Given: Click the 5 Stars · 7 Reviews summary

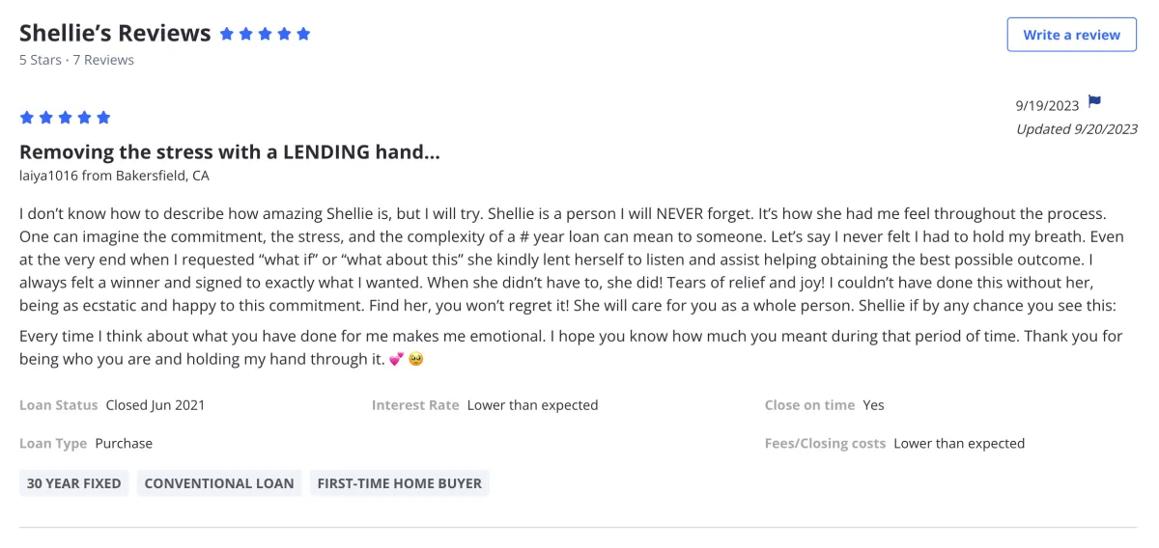Looking at the screenshot, I should (76, 60).
